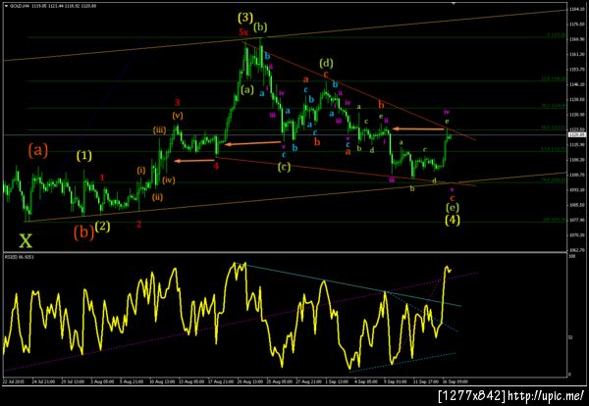Select the yellow (1) wave label

(84, 155)
